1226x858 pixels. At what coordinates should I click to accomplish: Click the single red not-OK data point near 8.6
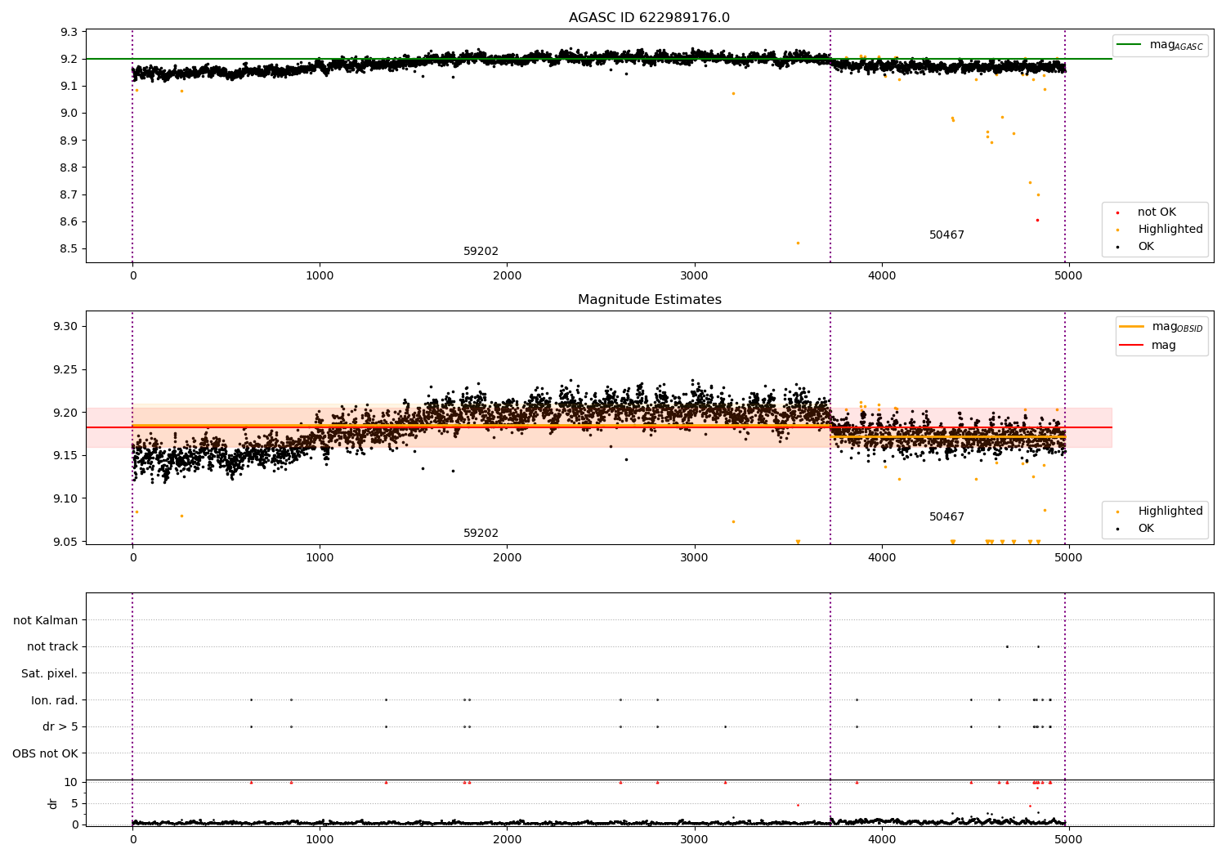pos(1037,220)
